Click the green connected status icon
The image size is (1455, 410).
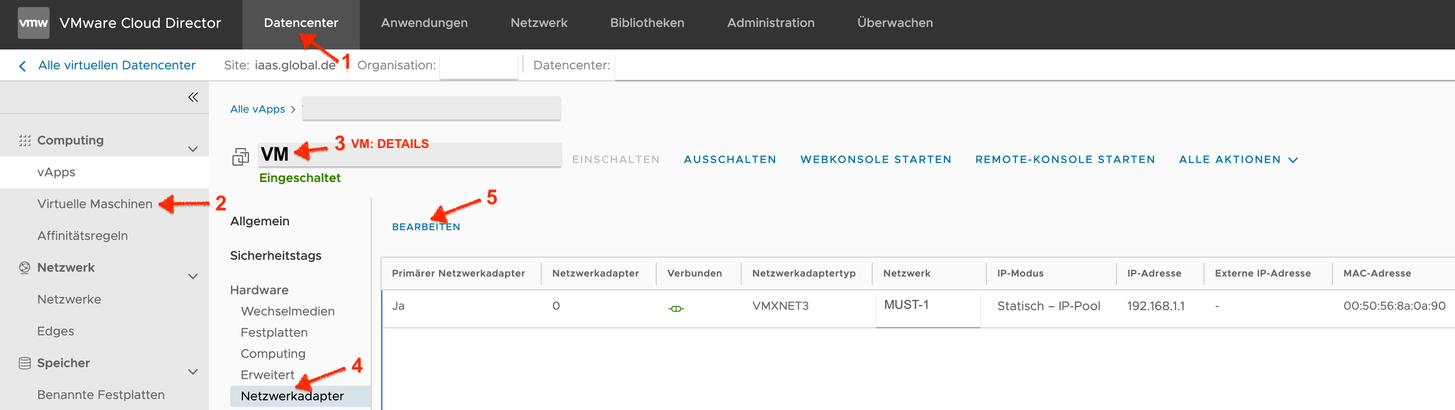pos(676,308)
